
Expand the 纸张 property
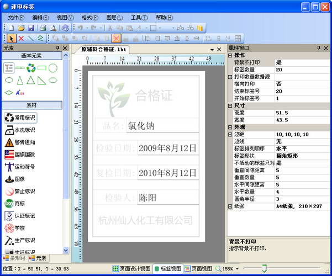[230, 206]
